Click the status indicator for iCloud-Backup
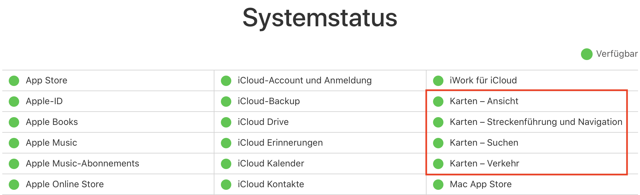 226,102
